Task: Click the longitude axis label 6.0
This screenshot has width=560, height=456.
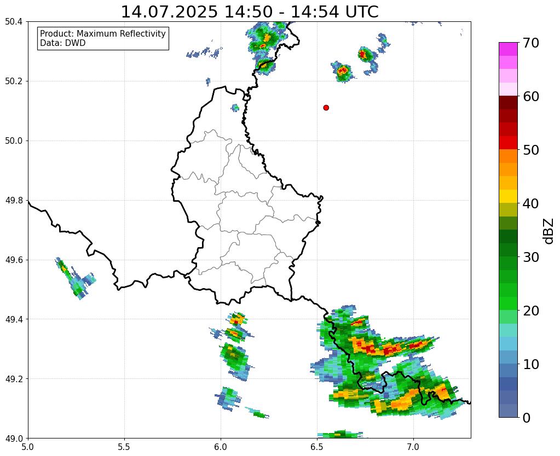Action: coord(221,447)
